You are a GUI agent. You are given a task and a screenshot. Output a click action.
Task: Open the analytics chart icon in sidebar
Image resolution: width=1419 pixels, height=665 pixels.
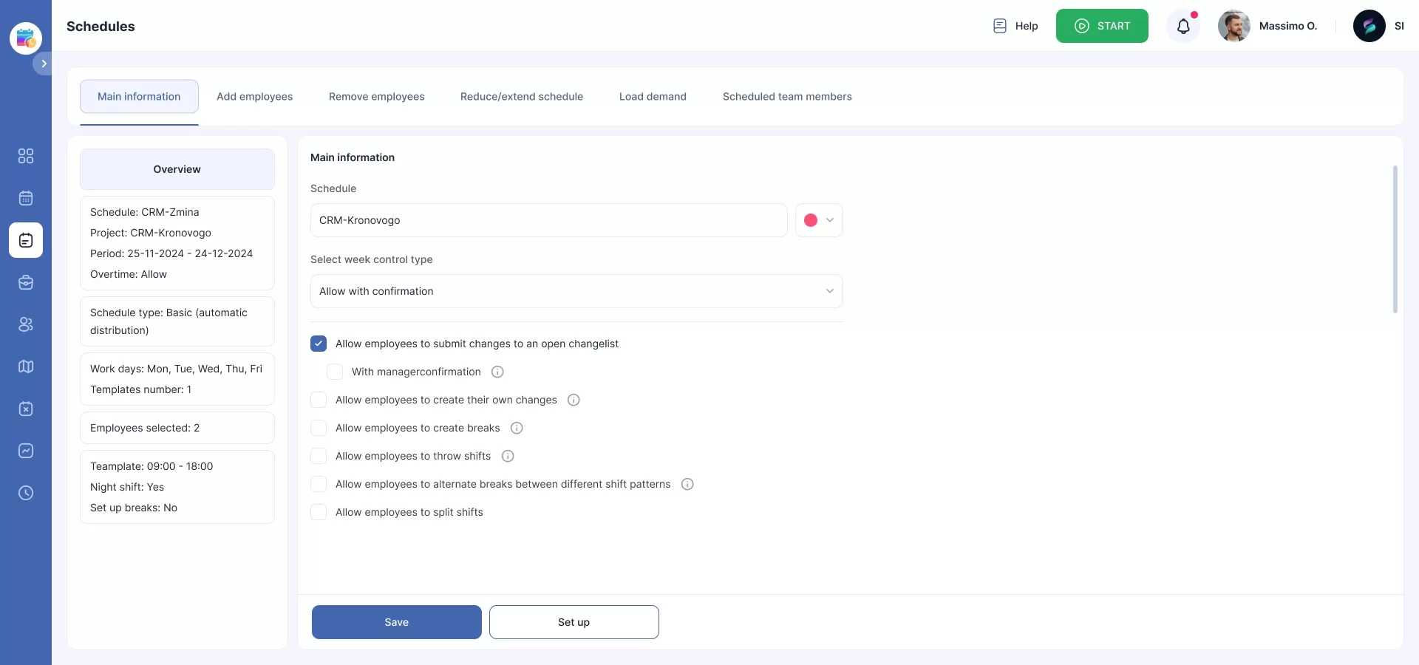click(x=26, y=451)
